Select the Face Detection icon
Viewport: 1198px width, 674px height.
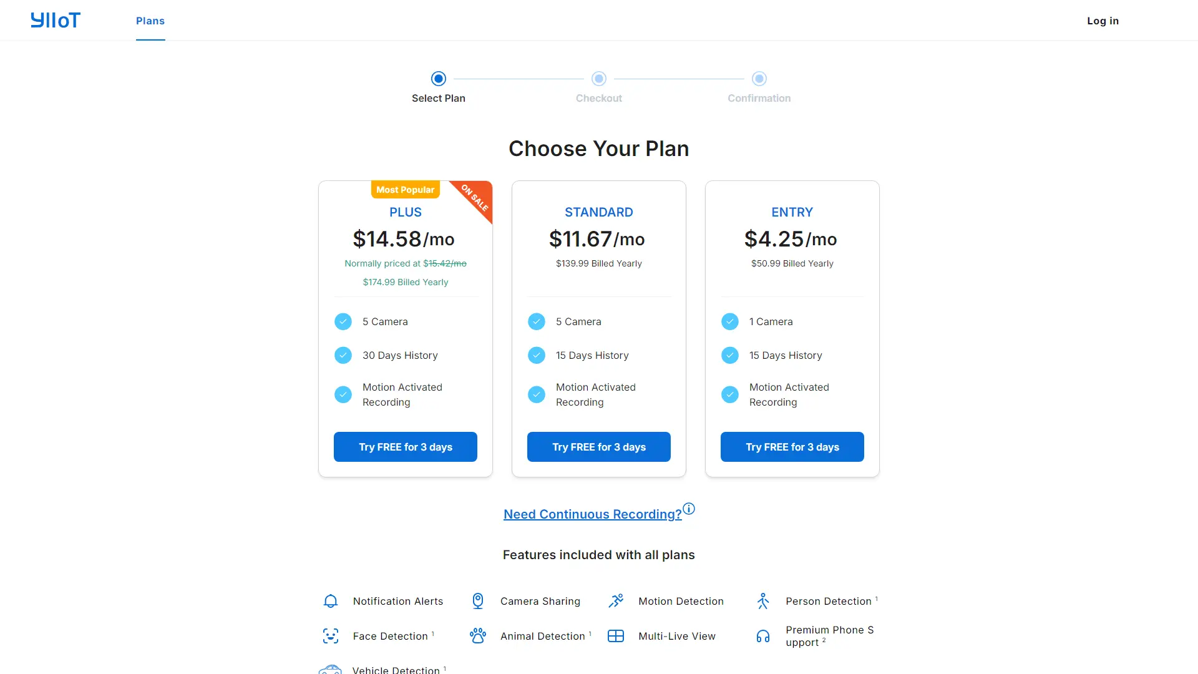pyautogui.click(x=330, y=635)
